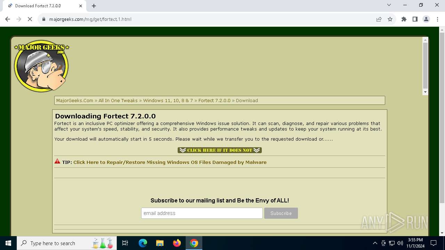
Task: Click inner frame scroll down arrow
Action: pos(425,92)
